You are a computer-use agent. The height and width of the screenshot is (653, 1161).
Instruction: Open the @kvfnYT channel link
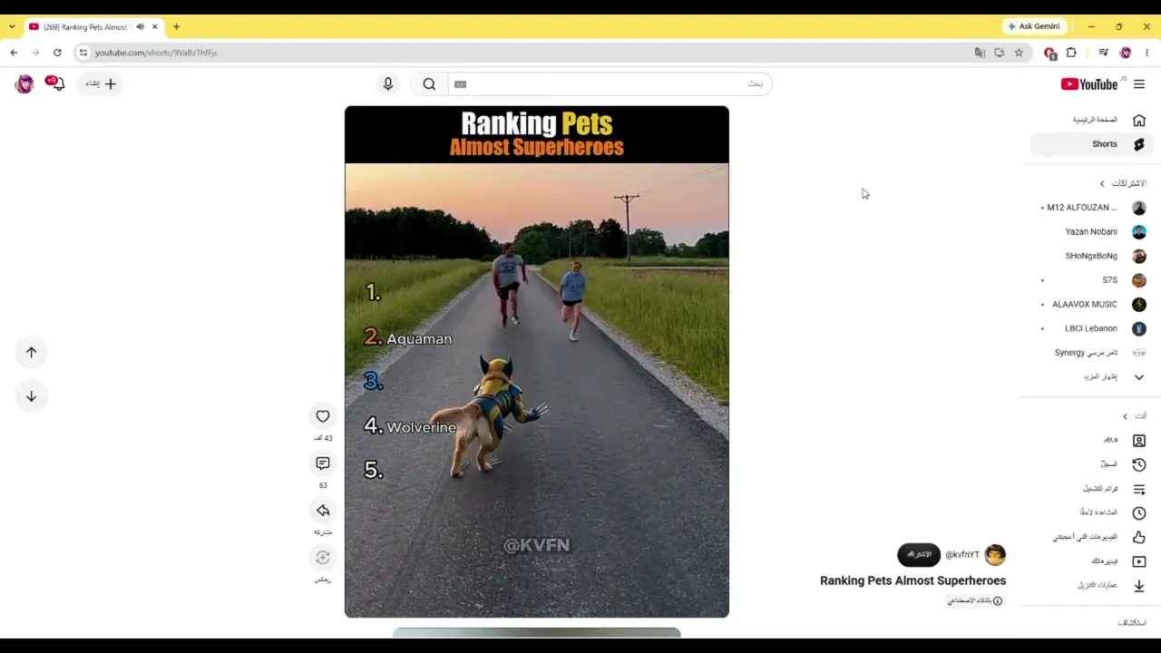pos(962,555)
